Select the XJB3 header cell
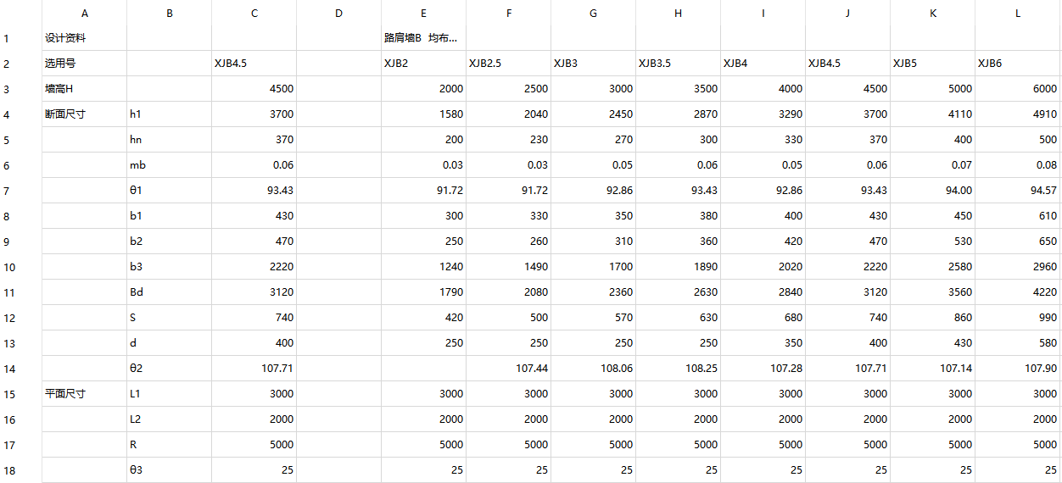The height and width of the screenshot is (483, 1062). click(593, 64)
